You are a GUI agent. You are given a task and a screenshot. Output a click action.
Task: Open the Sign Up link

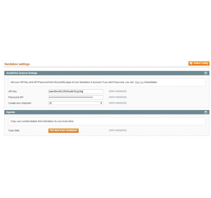click(139, 82)
